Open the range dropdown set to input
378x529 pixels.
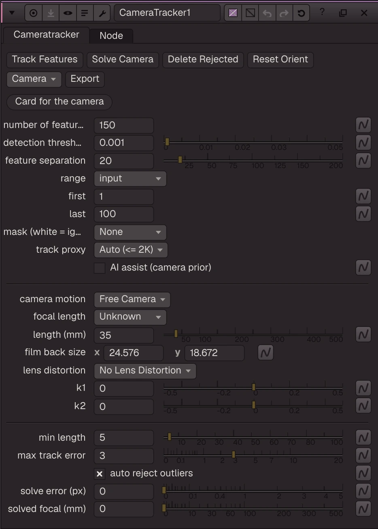pyautogui.click(x=130, y=179)
